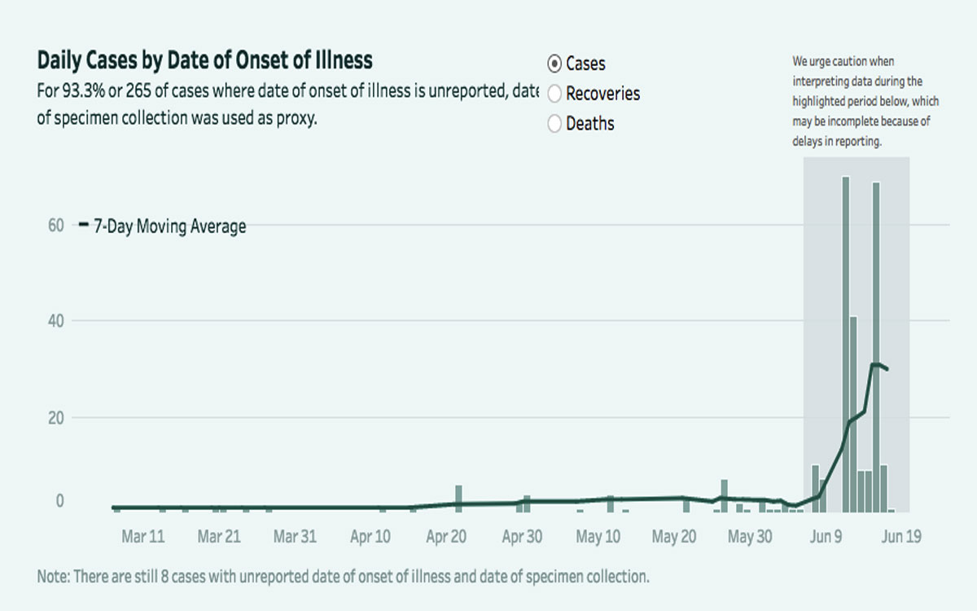This screenshot has height=611, width=977.
Task: Select the Deaths radio button
Action: [555, 124]
